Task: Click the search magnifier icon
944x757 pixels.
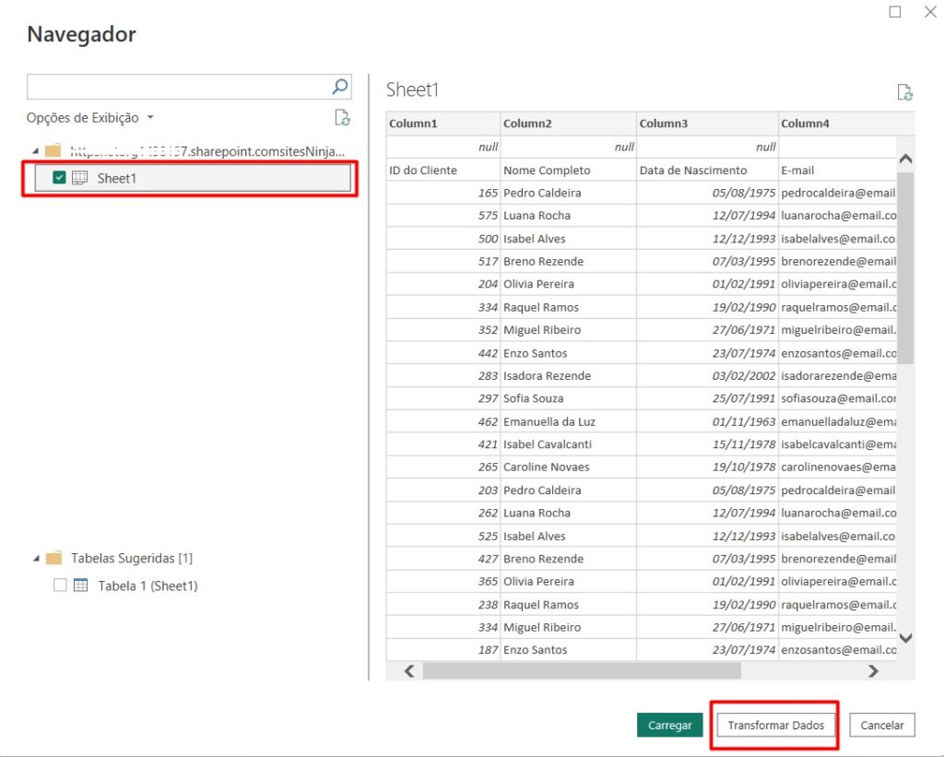Action: point(341,85)
